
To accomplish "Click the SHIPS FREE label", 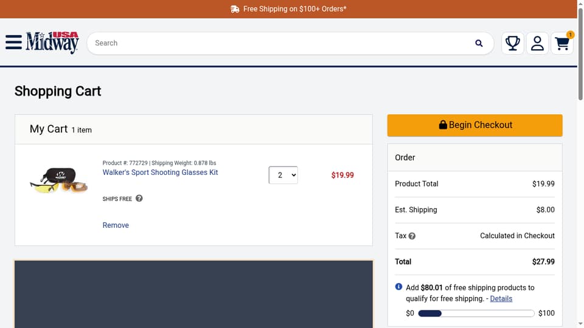I will [117, 199].
